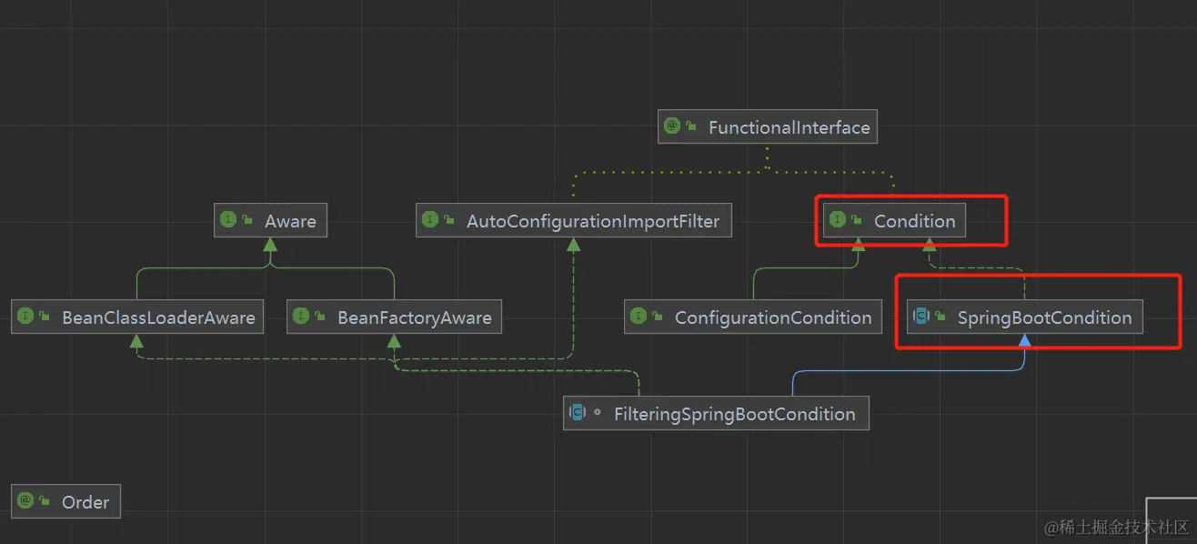Select the Condition interface node
Image resolution: width=1197 pixels, height=544 pixels.
[x=894, y=220]
